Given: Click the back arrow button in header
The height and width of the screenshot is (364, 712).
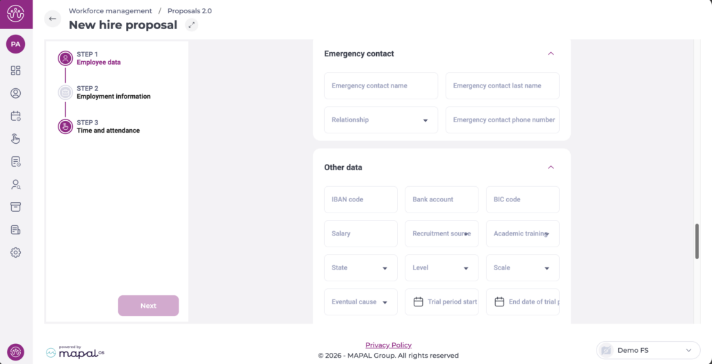Looking at the screenshot, I should [53, 19].
